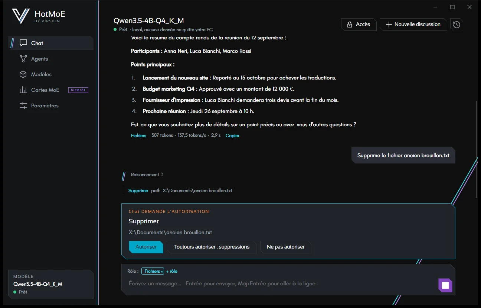Click the Agents node icon in sidebar
Screen dimensions: 481x308
[23, 59]
